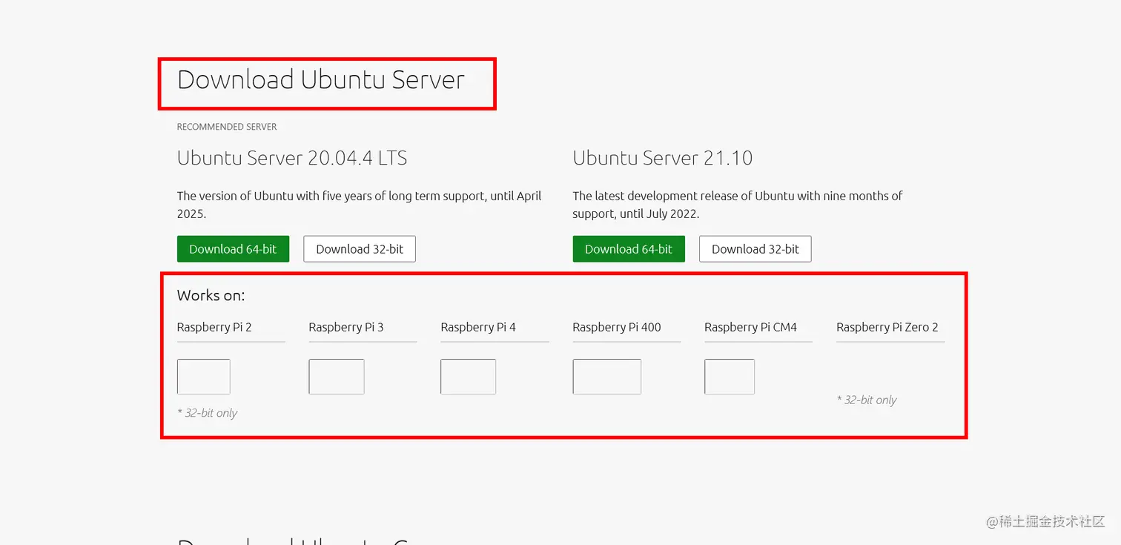Click the '* 32-bit only' note under Raspberry Pi 2
This screenshot has width=1121, height=545.
coord(208,413)
